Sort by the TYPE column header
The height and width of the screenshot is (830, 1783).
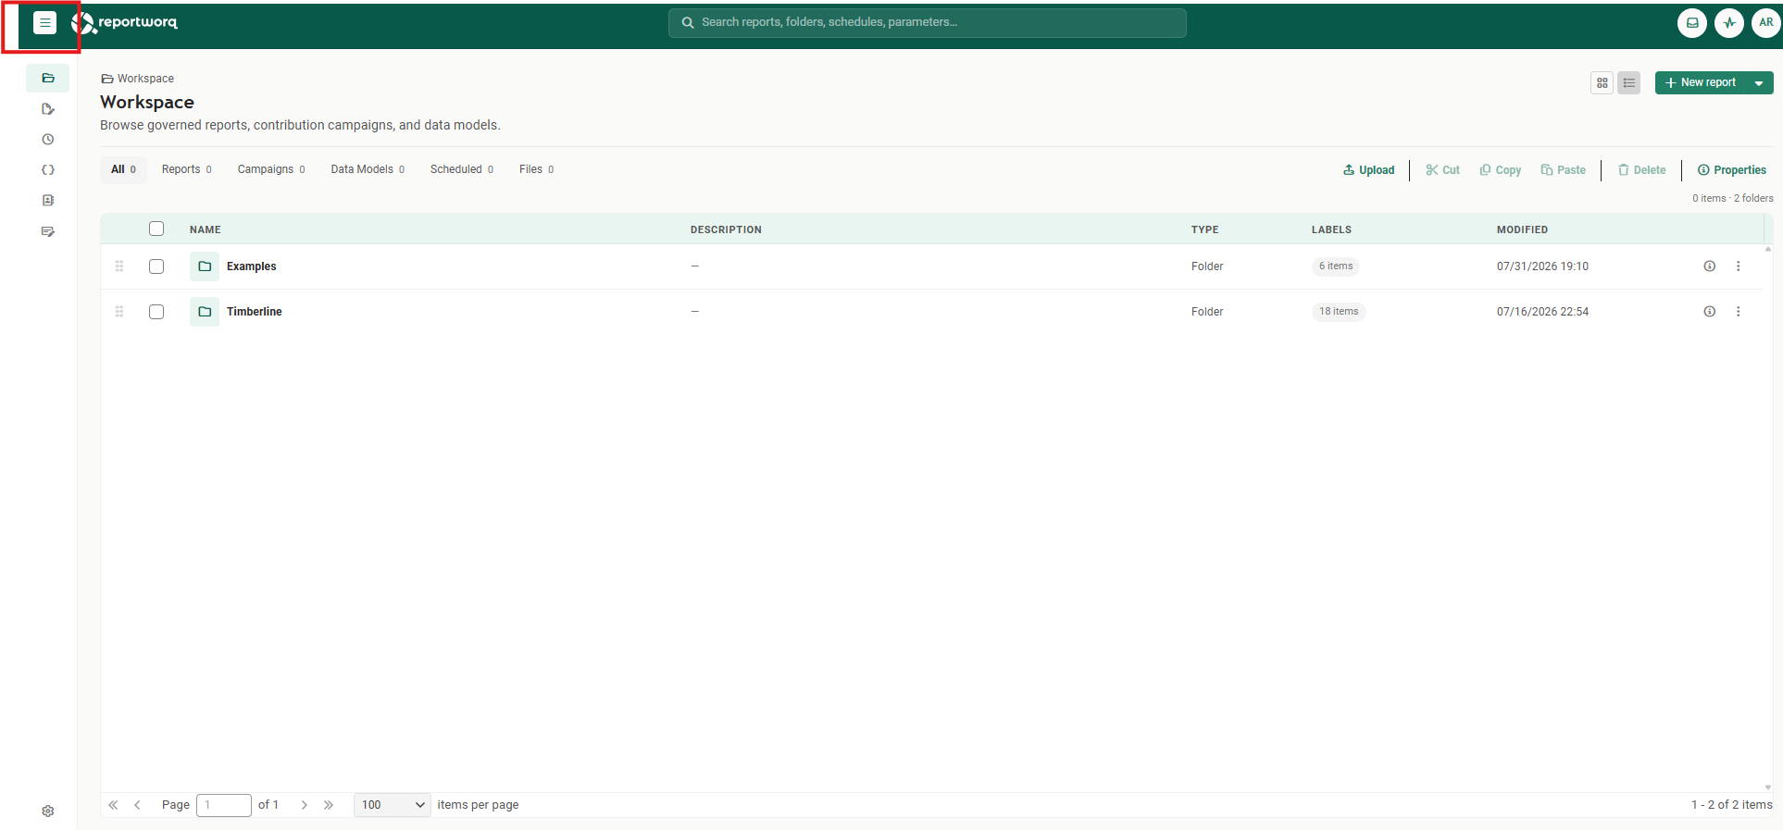(x=1205, y=229)
